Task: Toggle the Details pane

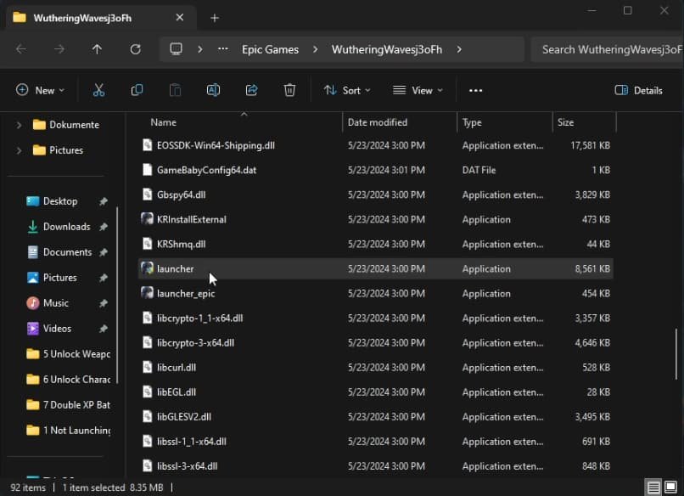Action: click(x=638, y=90)
